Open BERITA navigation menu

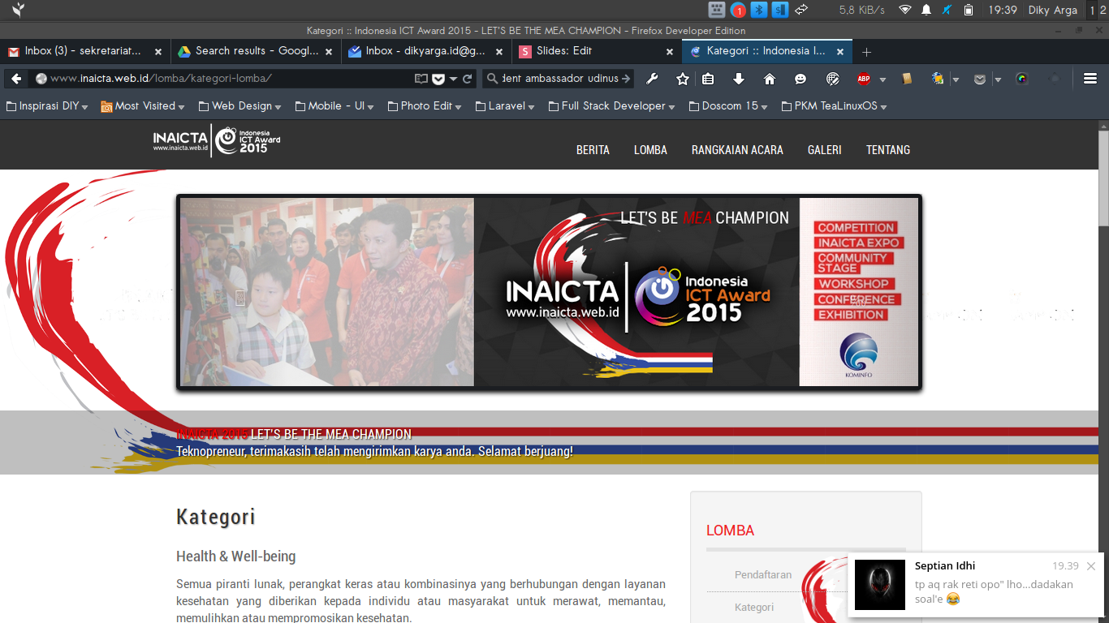[593, 150]
